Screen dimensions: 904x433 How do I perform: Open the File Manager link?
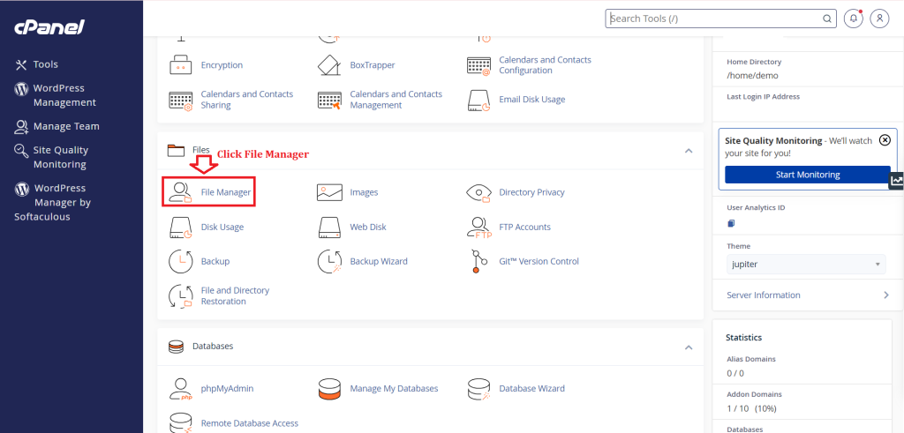(226, 192)
